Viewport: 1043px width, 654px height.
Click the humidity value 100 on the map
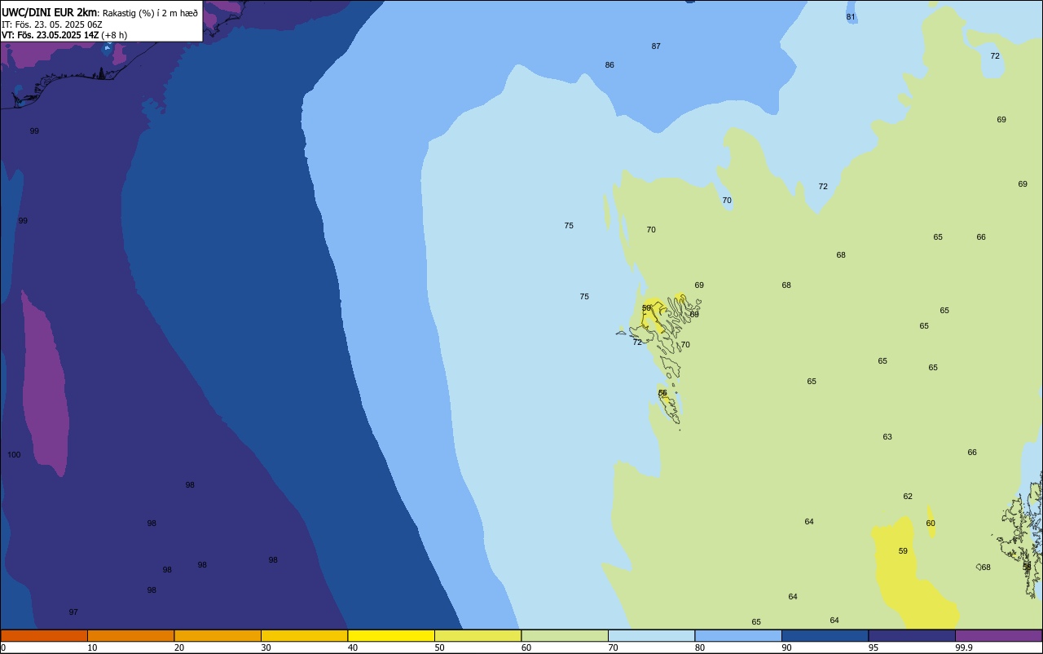point(14,455)
